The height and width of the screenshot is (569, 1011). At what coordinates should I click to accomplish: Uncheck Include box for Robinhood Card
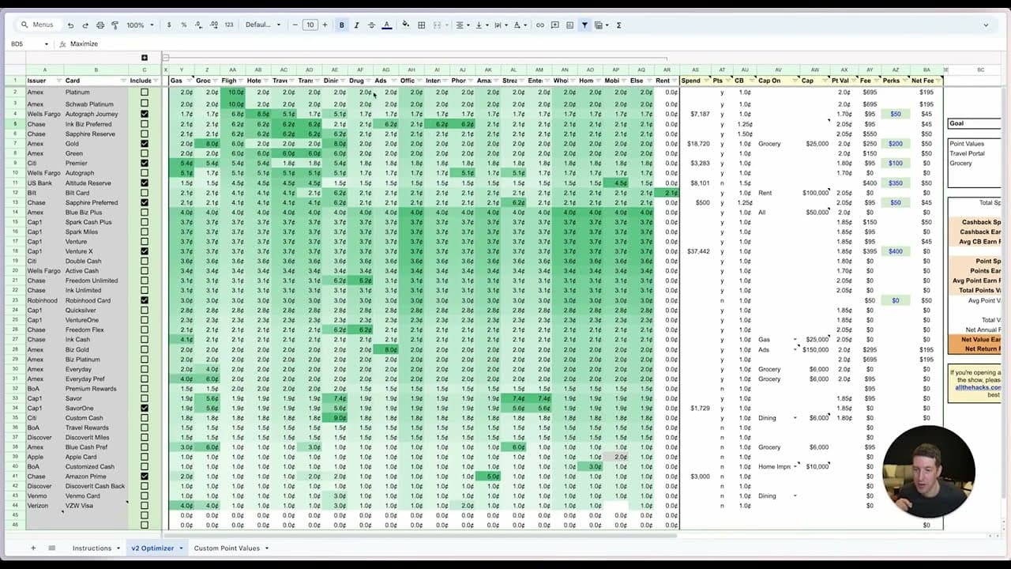pyautogui.click(x=144, y=300)
